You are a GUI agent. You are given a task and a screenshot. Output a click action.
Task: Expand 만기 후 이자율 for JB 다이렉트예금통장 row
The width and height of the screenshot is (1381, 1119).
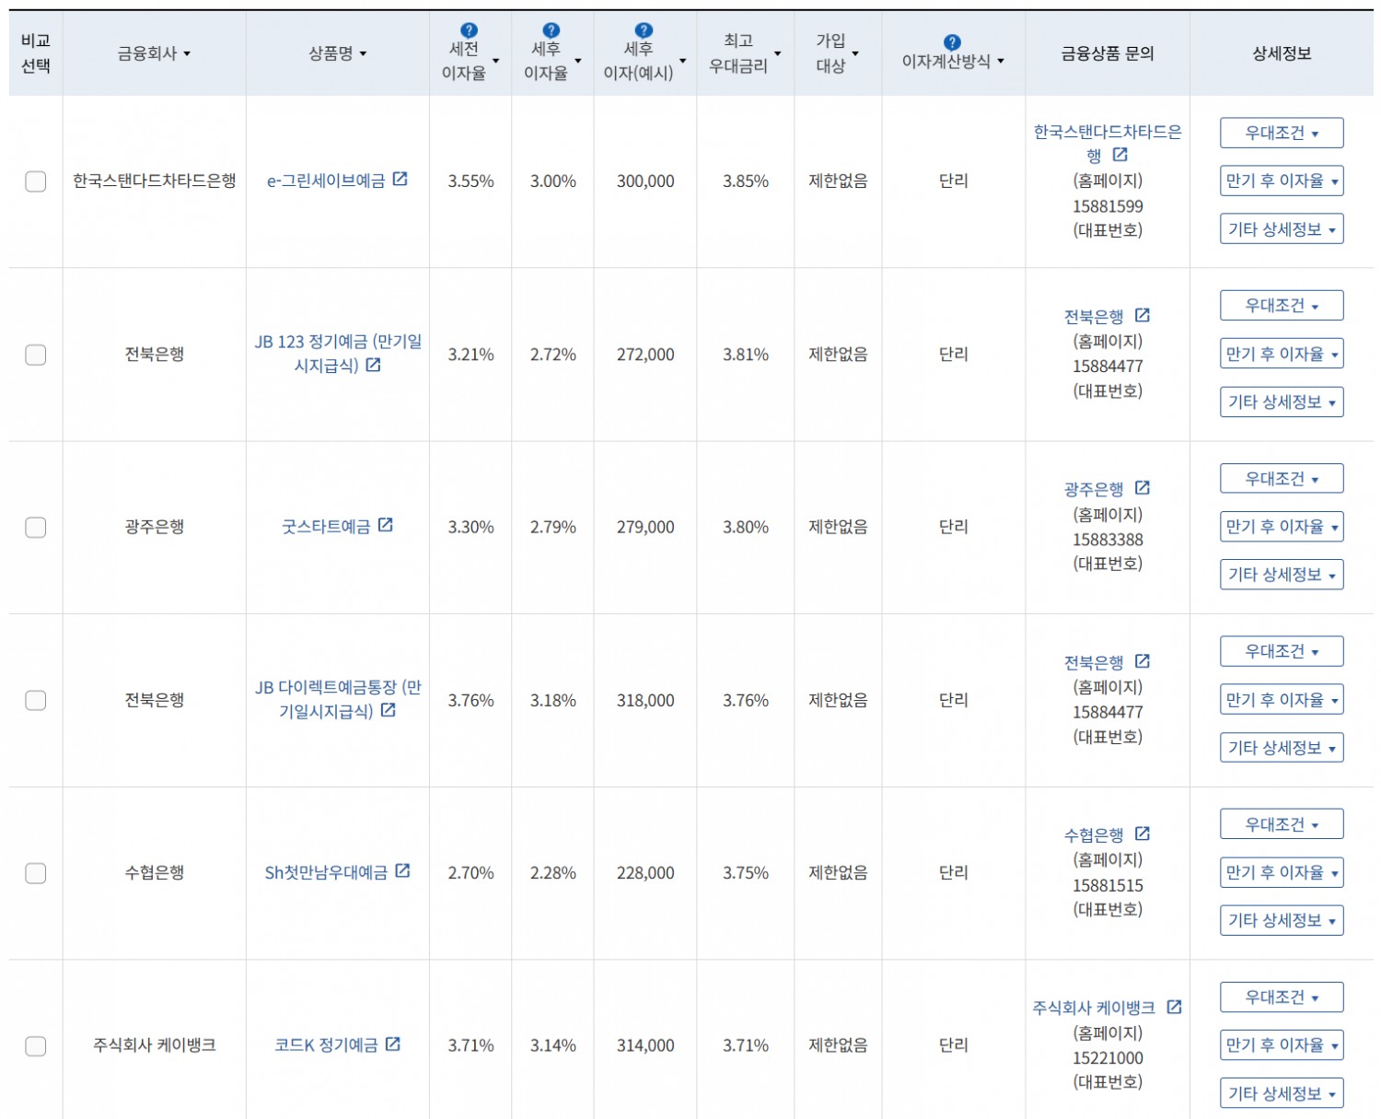1282,700
